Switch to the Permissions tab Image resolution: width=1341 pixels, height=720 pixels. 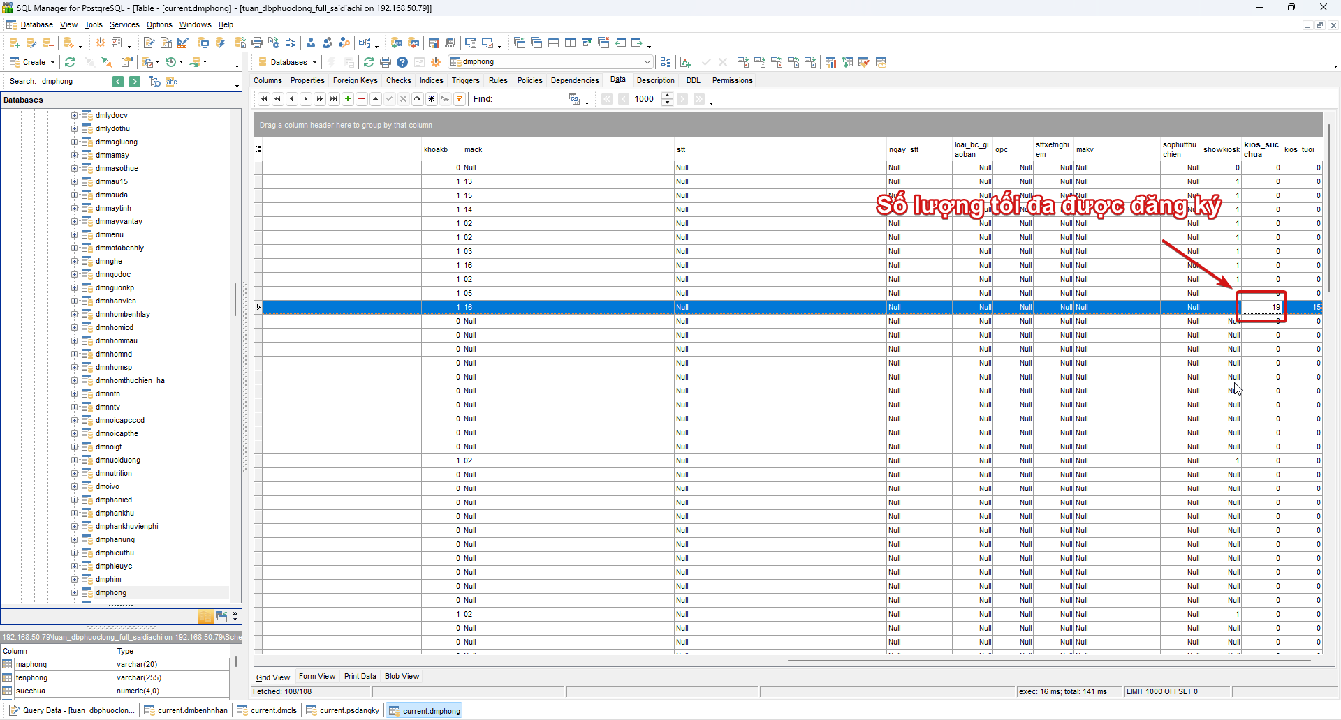point(732,81)
